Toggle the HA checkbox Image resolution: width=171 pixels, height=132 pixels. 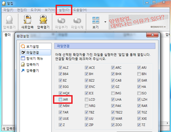pos(139,87)
